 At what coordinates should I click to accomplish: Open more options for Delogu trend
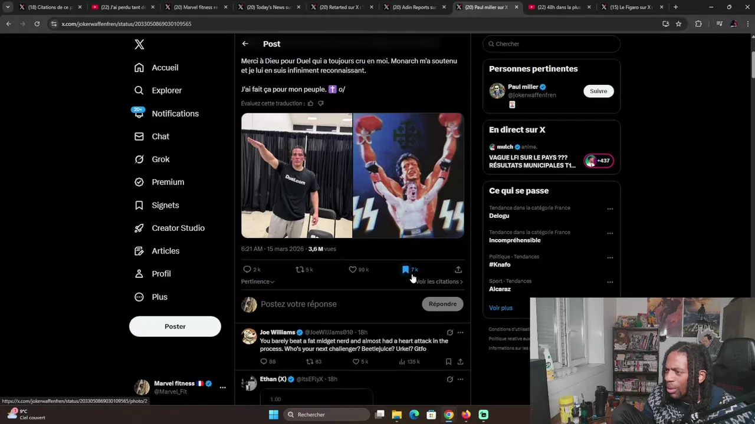click(x=610, y=209)
